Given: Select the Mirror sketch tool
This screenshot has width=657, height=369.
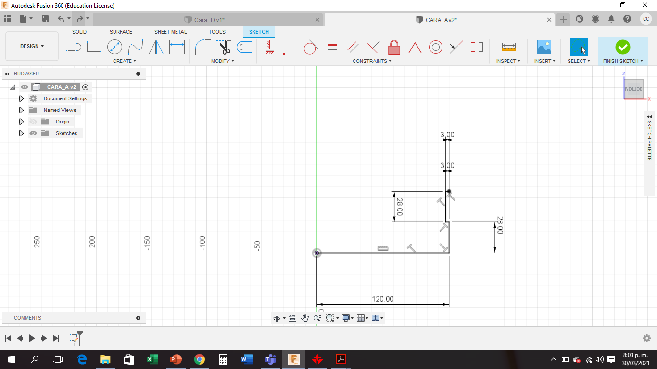Looking at the screenshot, I should pos(156,47).
